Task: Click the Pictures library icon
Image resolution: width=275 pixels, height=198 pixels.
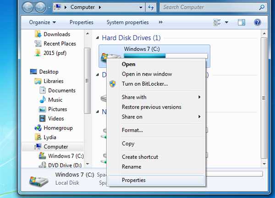Action: [x=43, y=109]
